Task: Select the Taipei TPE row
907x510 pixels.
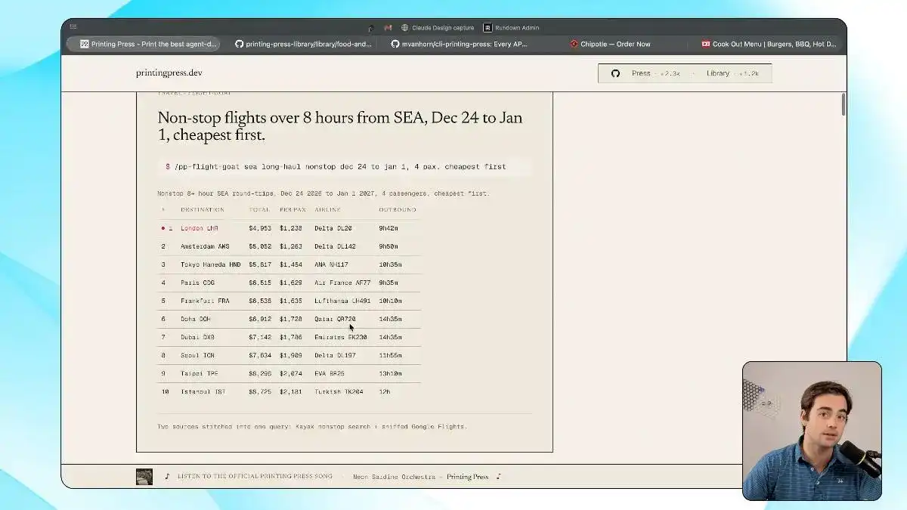Action: (289, 373)
